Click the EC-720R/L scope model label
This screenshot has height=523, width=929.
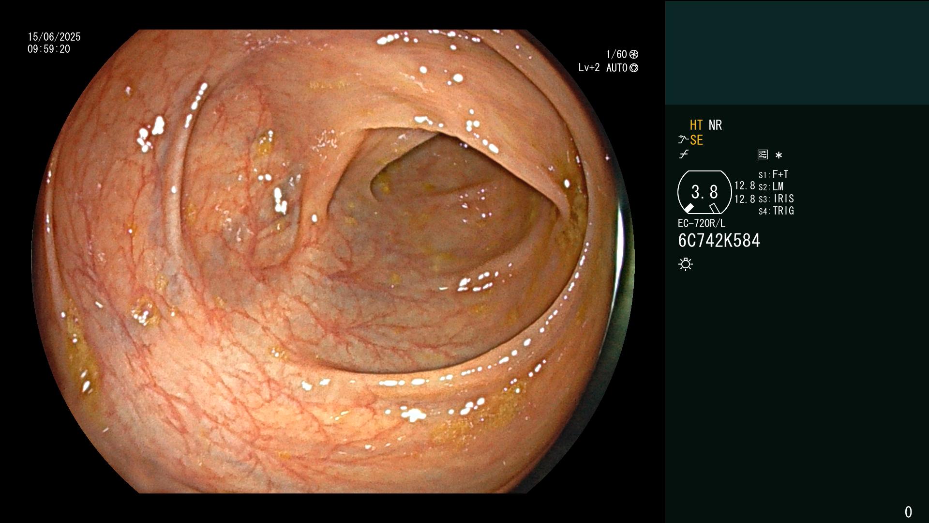pyautogui.click(x=702, y=223)
